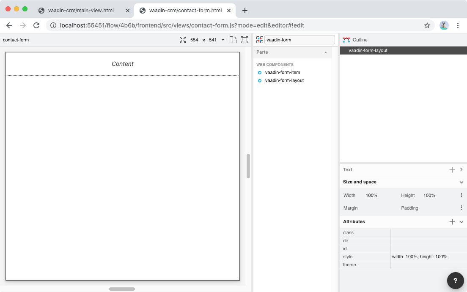Screen dimensions: 467x292
Task: Open the help button in bottom right corner
Action: coord(455,280)
